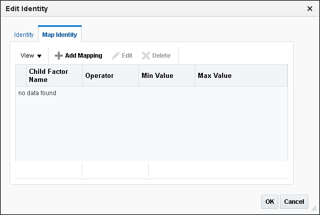Image resolution: width=320 pixels, height=215 pixels.
Task: Click the Operator column header
Action: pos(99,76)
